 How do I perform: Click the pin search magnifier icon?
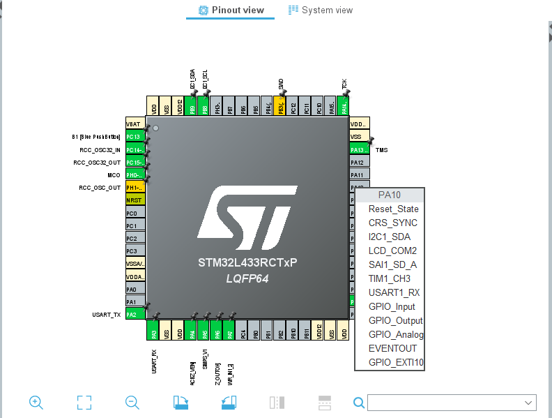[x=359, y=403]
